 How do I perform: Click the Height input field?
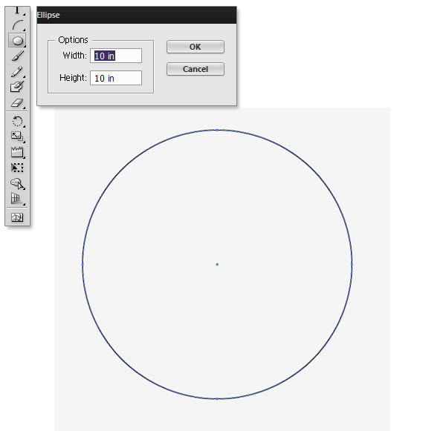[116, 78]
